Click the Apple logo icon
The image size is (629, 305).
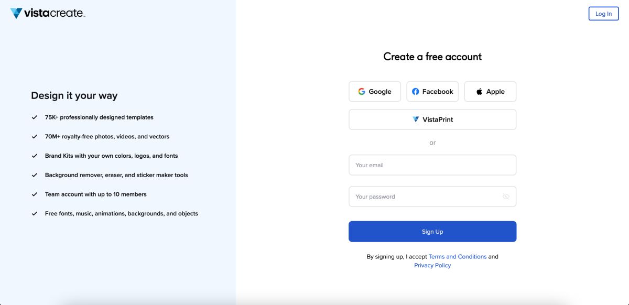tap(479, 91)
